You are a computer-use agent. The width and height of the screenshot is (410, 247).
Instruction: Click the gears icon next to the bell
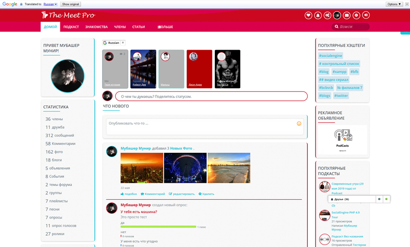[327, 15]
